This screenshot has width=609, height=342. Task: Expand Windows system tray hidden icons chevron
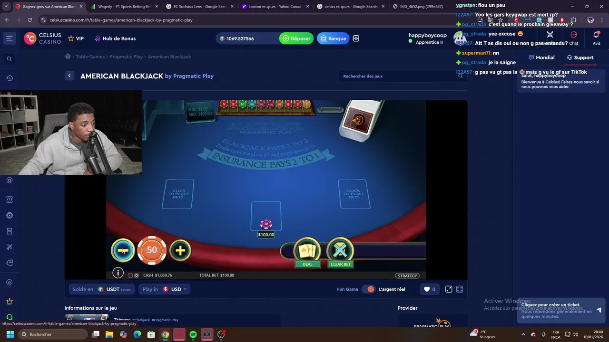coord(523,334)
